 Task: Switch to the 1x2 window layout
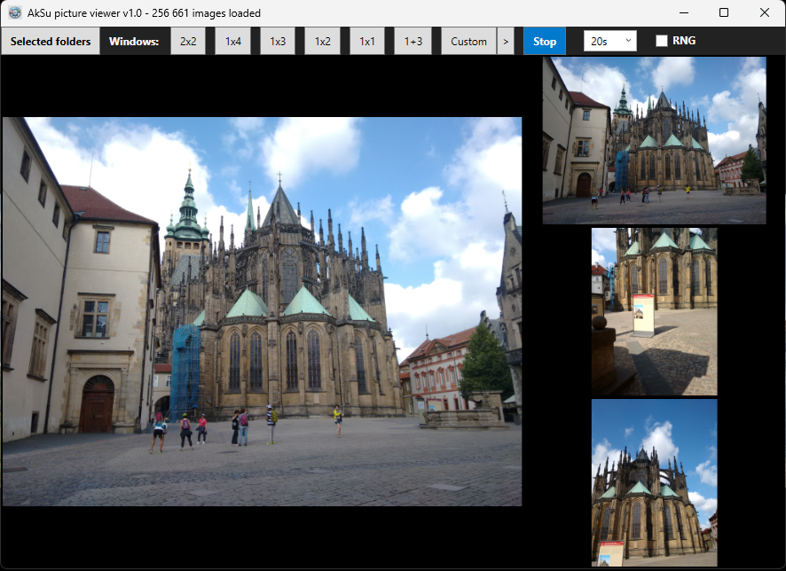point(322,41)
